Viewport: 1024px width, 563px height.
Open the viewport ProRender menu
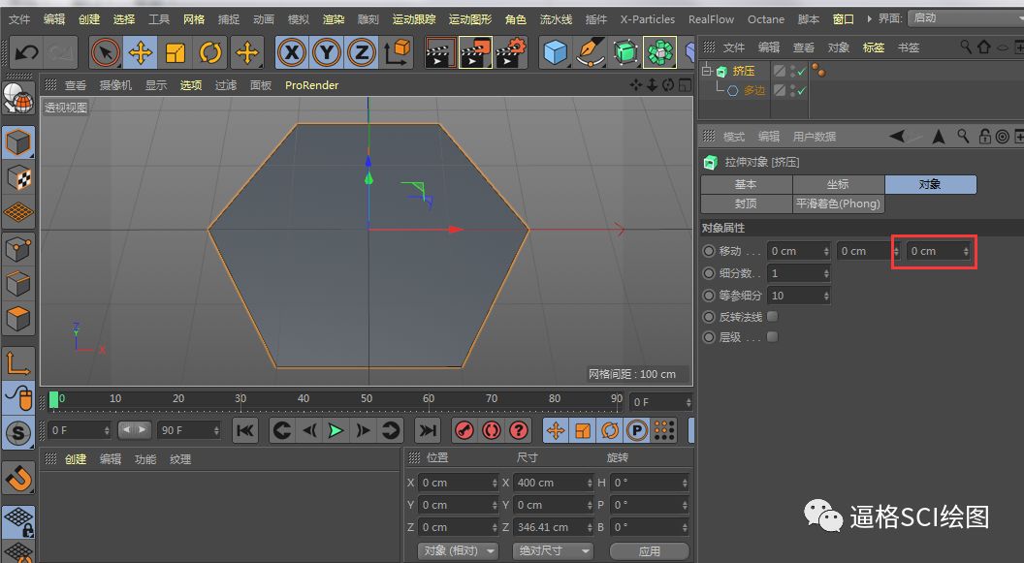pyautogui.click(x=311, y=85)
